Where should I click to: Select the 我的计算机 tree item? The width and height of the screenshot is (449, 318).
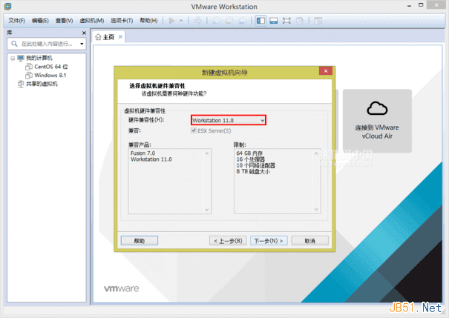click(x=39, y=58)
